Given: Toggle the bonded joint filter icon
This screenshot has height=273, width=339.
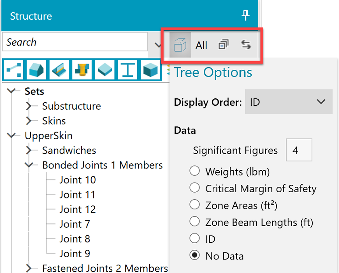Looking at the screenshot, I should [59, 70].
